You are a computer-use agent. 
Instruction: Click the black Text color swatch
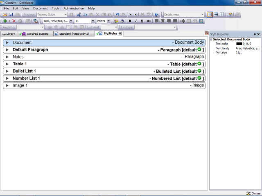[x=239, y=44]
